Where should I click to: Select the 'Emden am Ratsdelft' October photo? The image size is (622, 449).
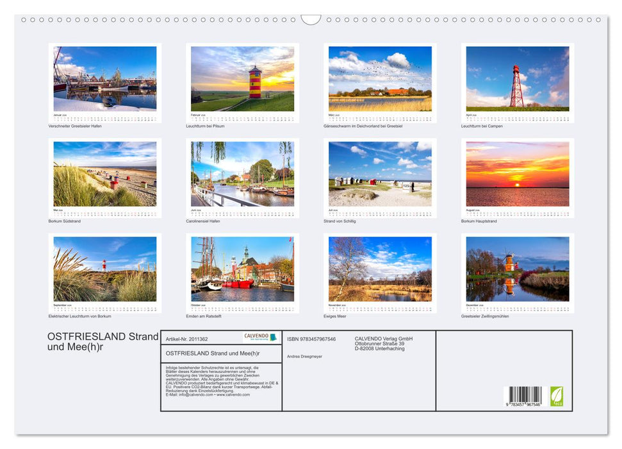click(243, 269)
